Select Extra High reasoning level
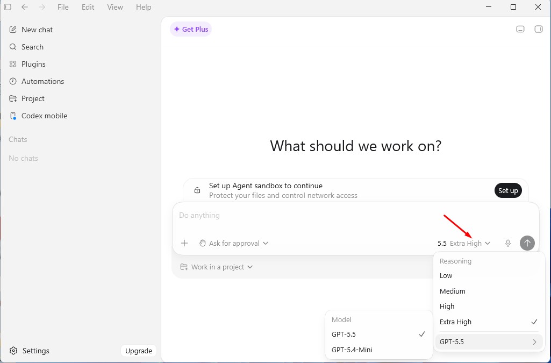Image resolution: width=551 pixels, height=363 pixels. pyautogui.click(x=489, y=322)
